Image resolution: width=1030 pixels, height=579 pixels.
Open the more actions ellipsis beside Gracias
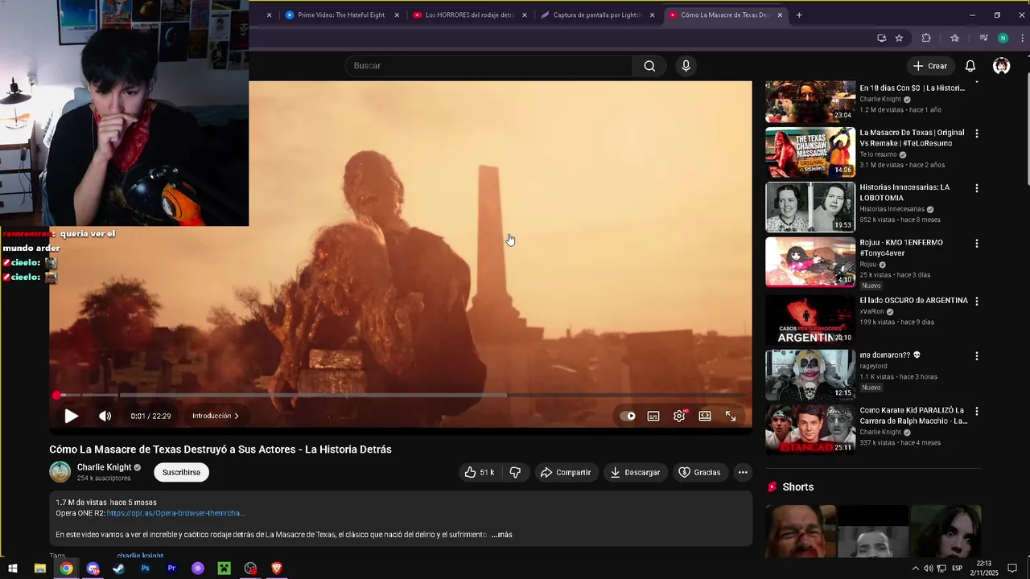point(743,472)
